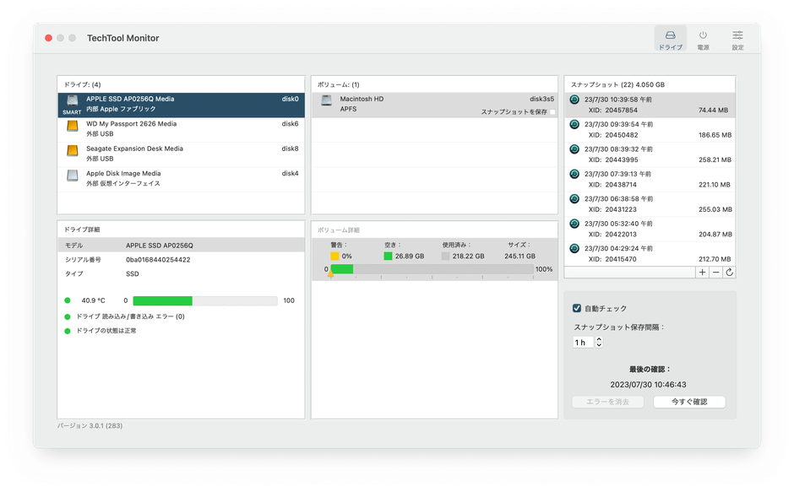Screen dimensions: 794x492
Task: Click the WD My Passport drive icon
Action: 71,128
